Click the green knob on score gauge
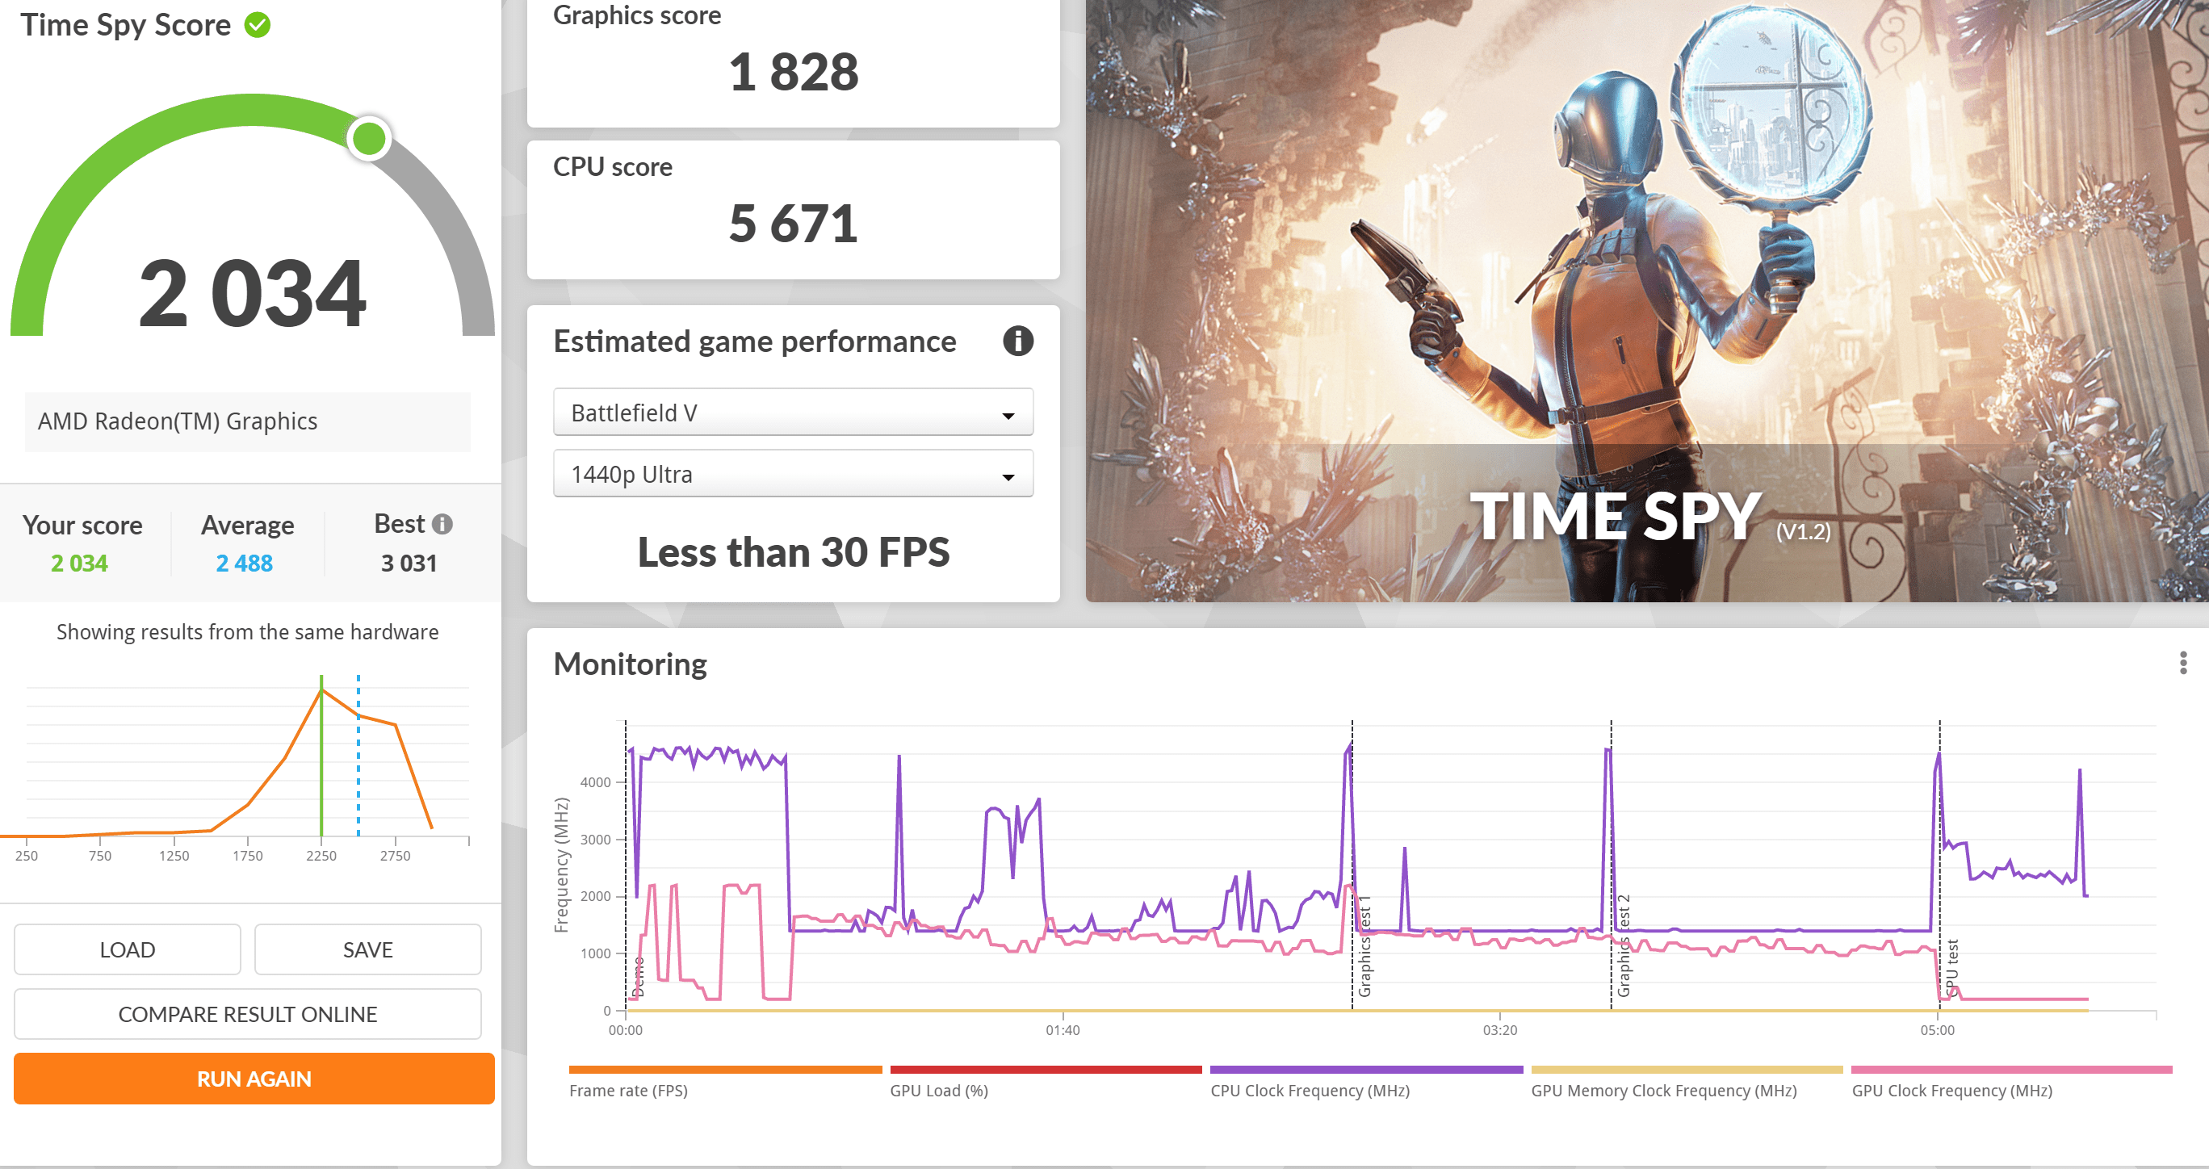This screenshot has height=1169, width=2209. 370,138
